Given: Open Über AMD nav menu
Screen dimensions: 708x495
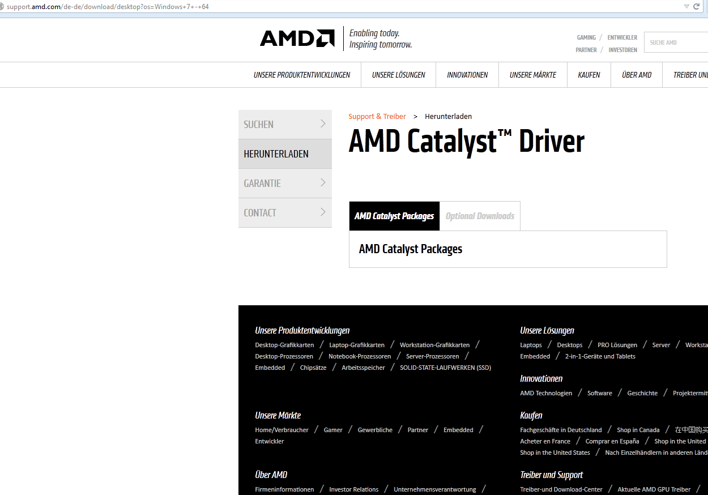Looking at the screenshot, I should click(637, 75).
